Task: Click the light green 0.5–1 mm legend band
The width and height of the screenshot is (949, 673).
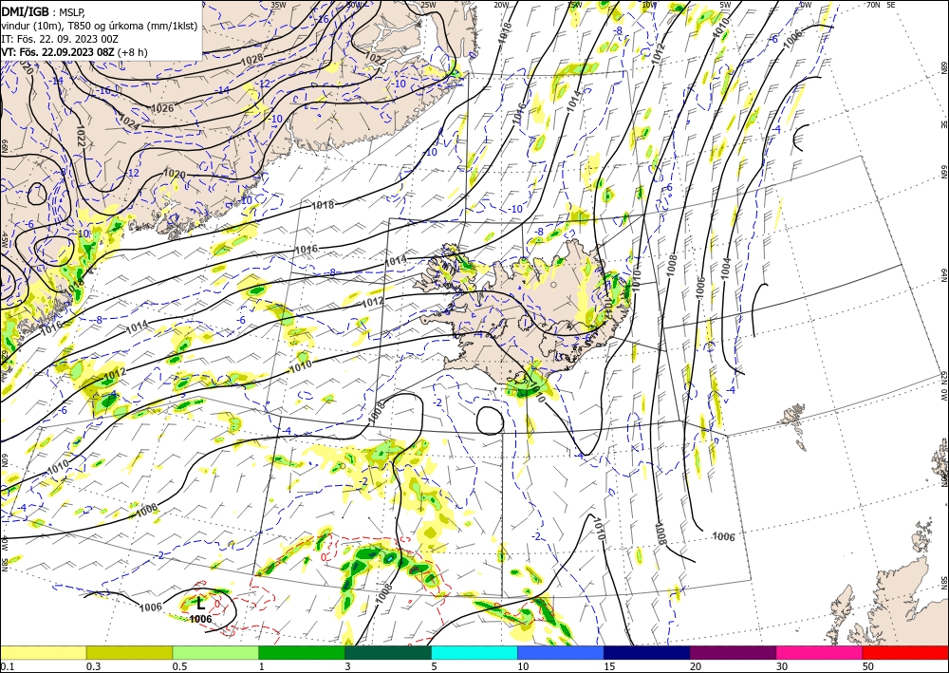Action: click(215, 652)
